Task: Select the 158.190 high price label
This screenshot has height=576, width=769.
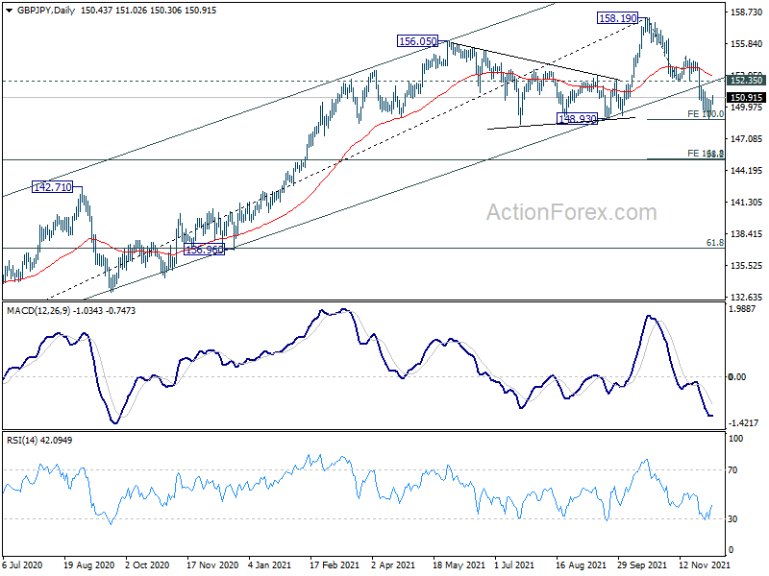Action: [x=617, y=18]
